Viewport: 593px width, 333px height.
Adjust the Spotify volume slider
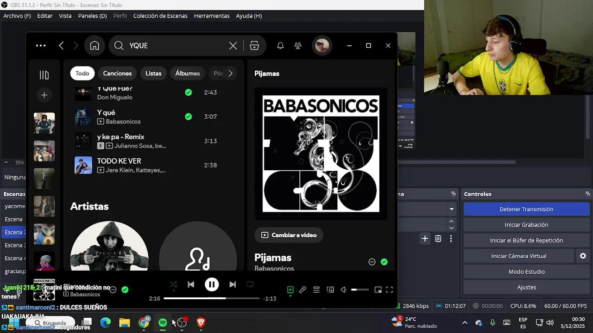pyautogui.click(x=360, y=290)
